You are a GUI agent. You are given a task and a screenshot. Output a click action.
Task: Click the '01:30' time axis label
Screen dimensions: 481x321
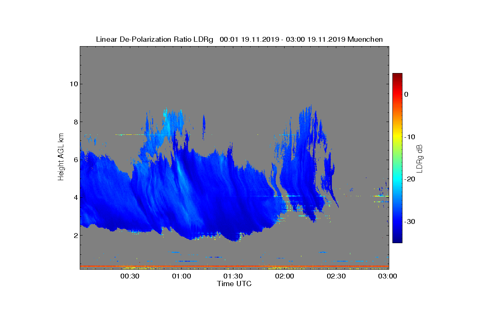click(x=233, y=276)
